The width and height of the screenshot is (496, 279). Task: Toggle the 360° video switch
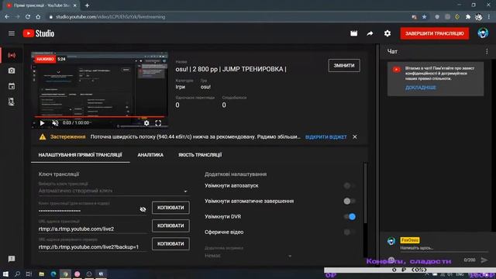(350, 232)
